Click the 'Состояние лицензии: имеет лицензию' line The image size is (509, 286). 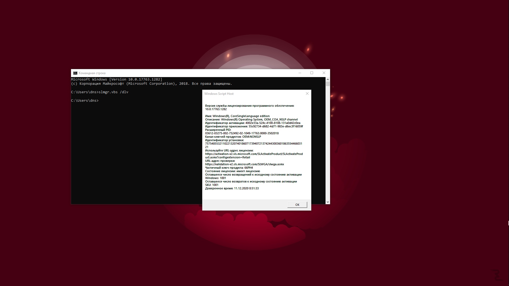point(232,171)
